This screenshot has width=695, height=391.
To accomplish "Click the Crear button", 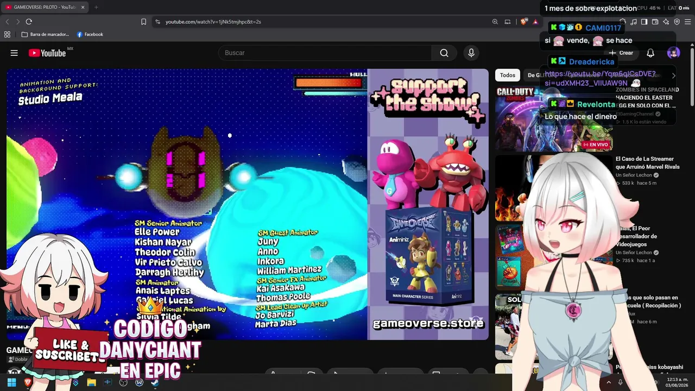I will pos(621,53).
